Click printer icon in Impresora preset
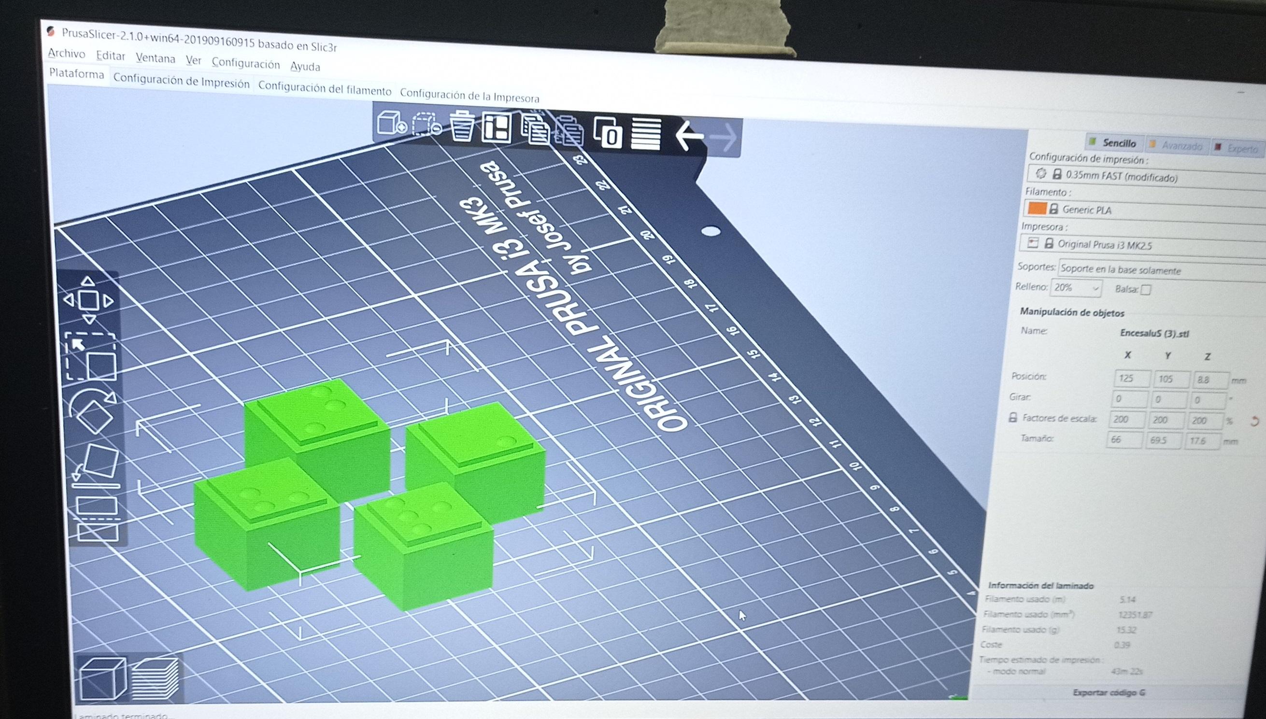The image size is (1266, 719). 1033,243
